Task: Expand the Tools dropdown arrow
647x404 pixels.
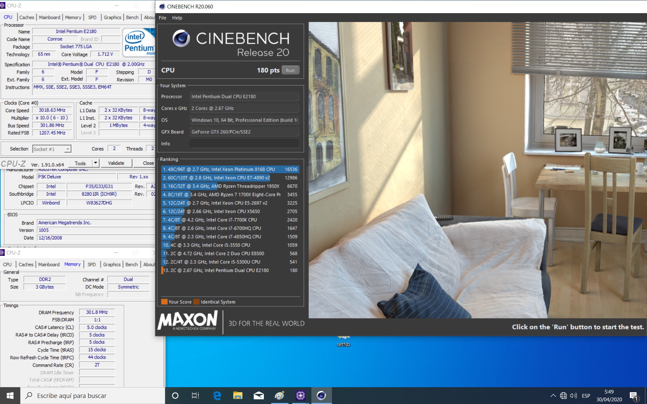Action: point(95,163)
